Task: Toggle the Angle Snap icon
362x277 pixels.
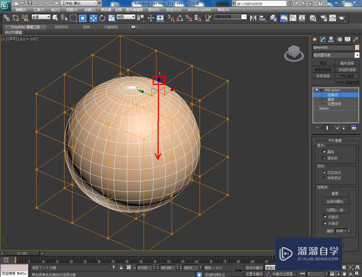Action: point(180,18)
